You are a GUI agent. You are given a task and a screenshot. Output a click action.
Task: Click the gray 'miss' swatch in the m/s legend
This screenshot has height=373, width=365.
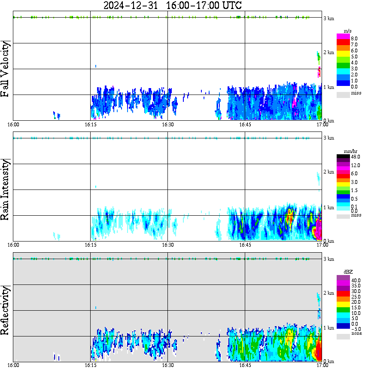pyautogui.click(x=343, y=95)
